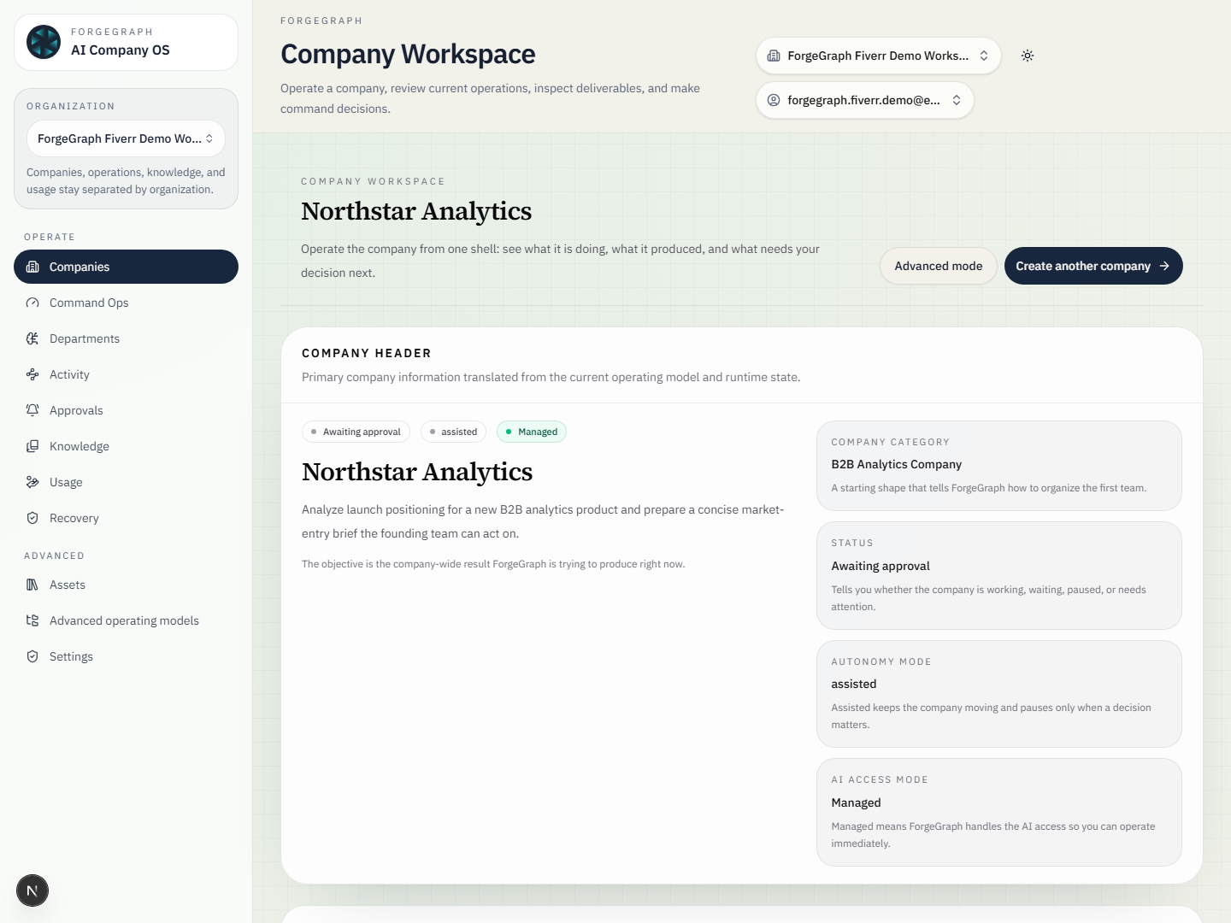Click the Settings shield icon
This screenshot has height=923, width=1231.
tap(32, 656)
